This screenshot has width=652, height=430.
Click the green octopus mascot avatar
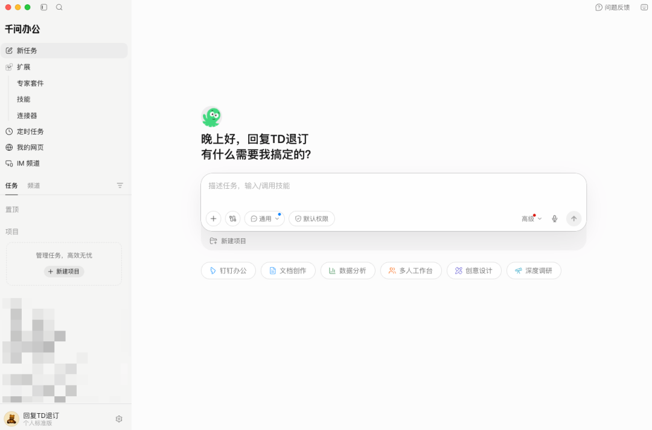[x=211, y=117]
